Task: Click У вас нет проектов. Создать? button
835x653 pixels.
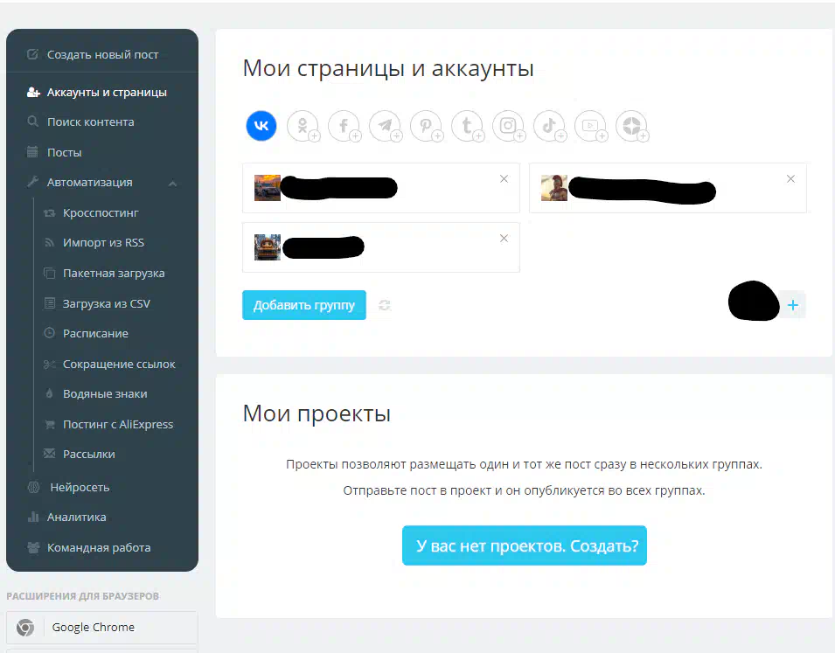Action: 525,545
